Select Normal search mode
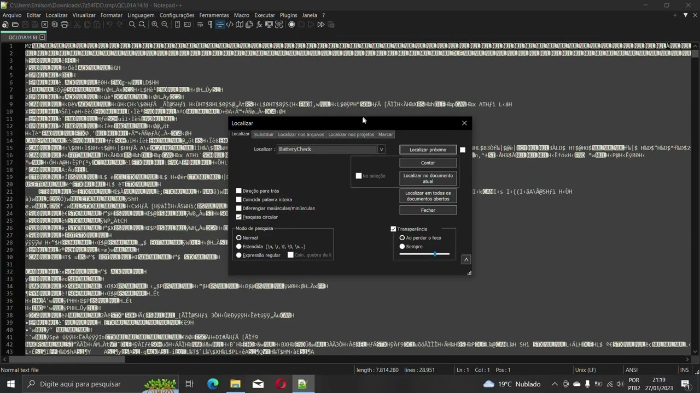 [239, 237]
